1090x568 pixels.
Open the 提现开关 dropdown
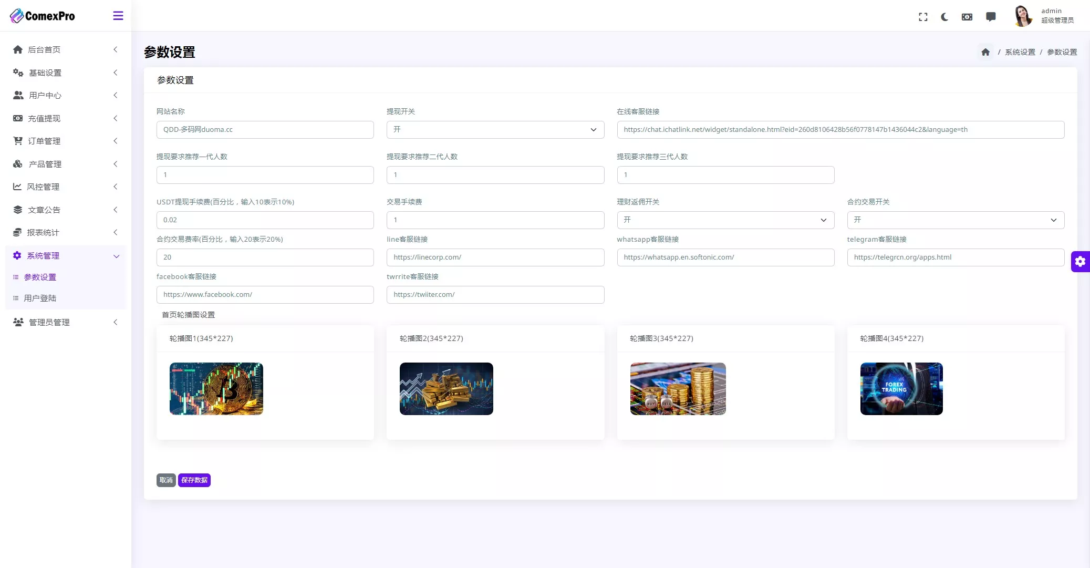tap(495, 130)
